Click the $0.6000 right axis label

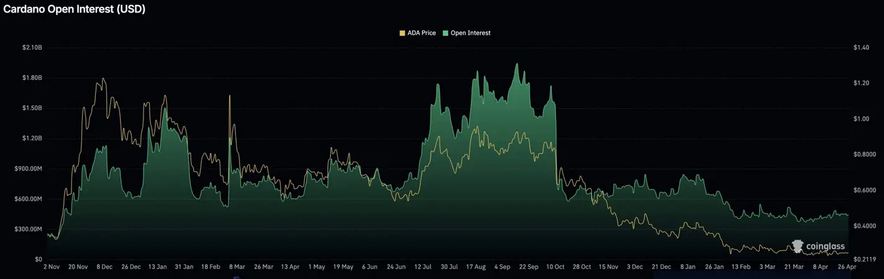point(865,190)
